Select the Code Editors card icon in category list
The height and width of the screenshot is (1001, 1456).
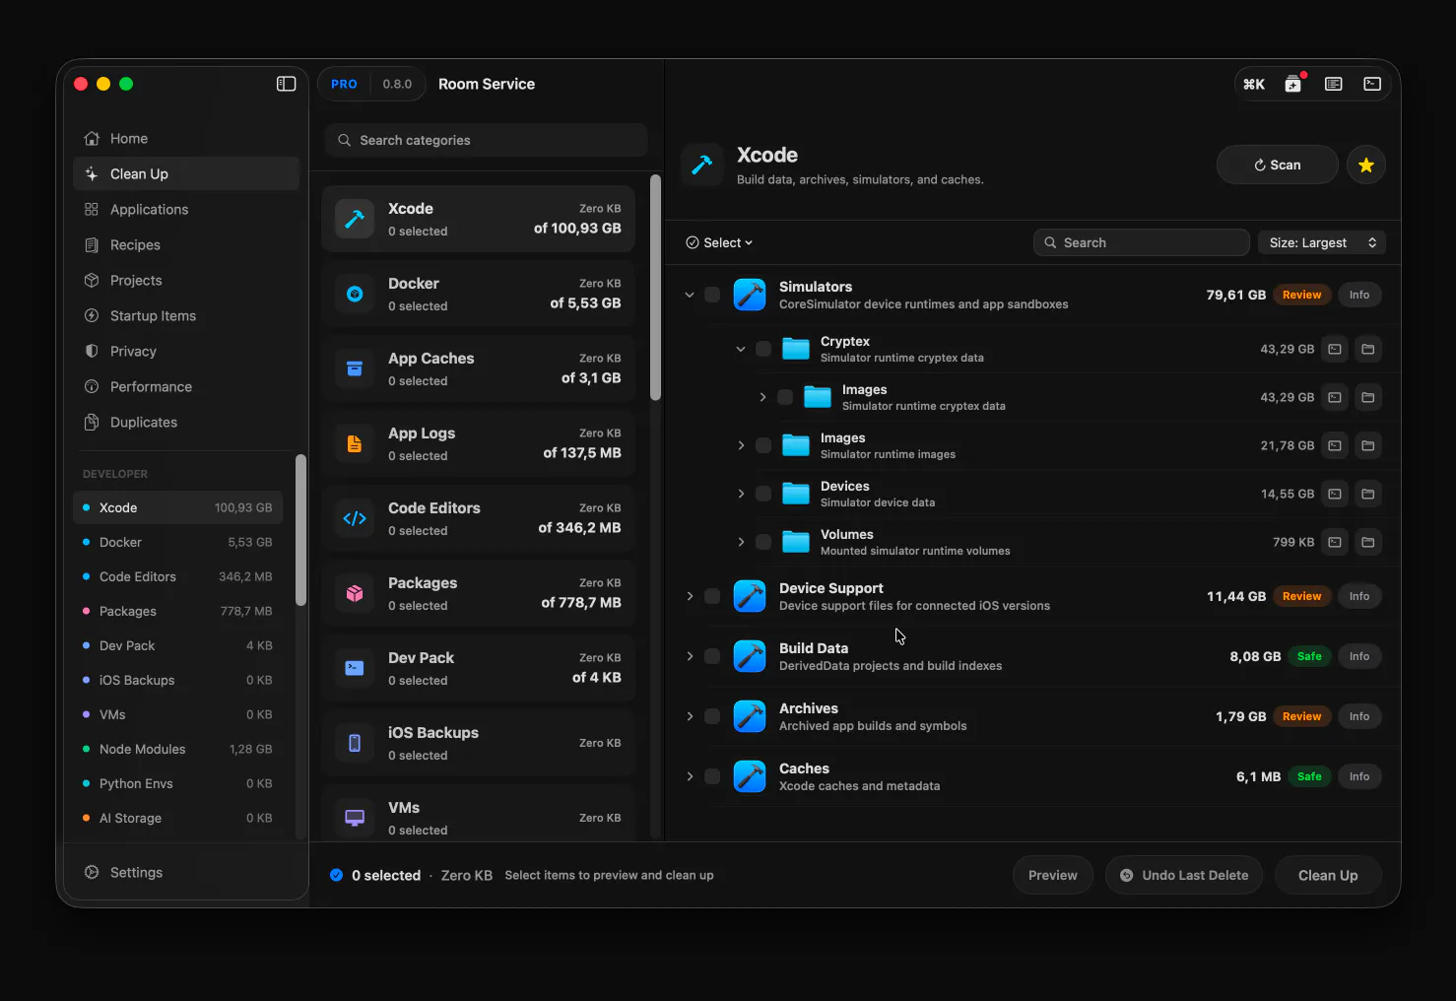pyautogui.click(x=355, y=518)
